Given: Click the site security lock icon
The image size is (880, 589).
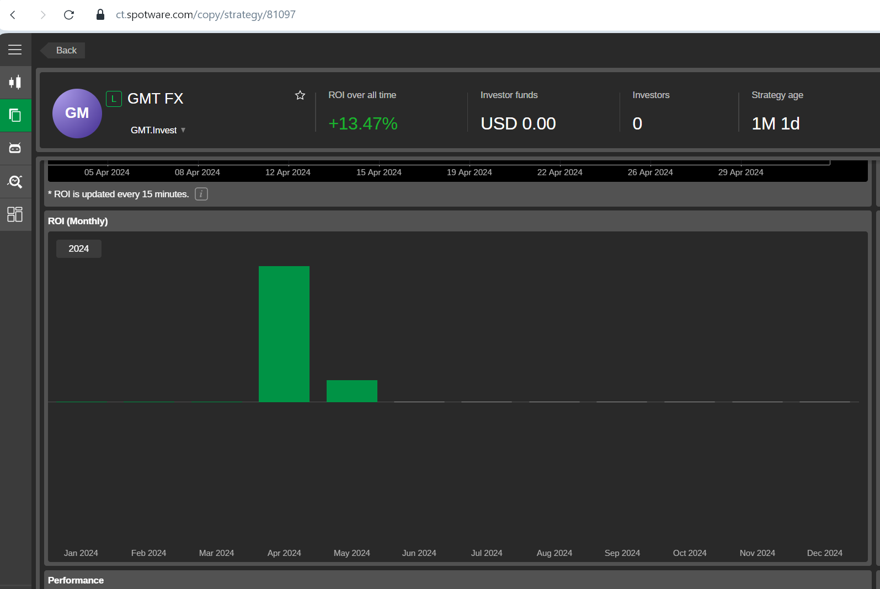Looking at the screenshot, I should pyautogui.click(x=100, y=15).
